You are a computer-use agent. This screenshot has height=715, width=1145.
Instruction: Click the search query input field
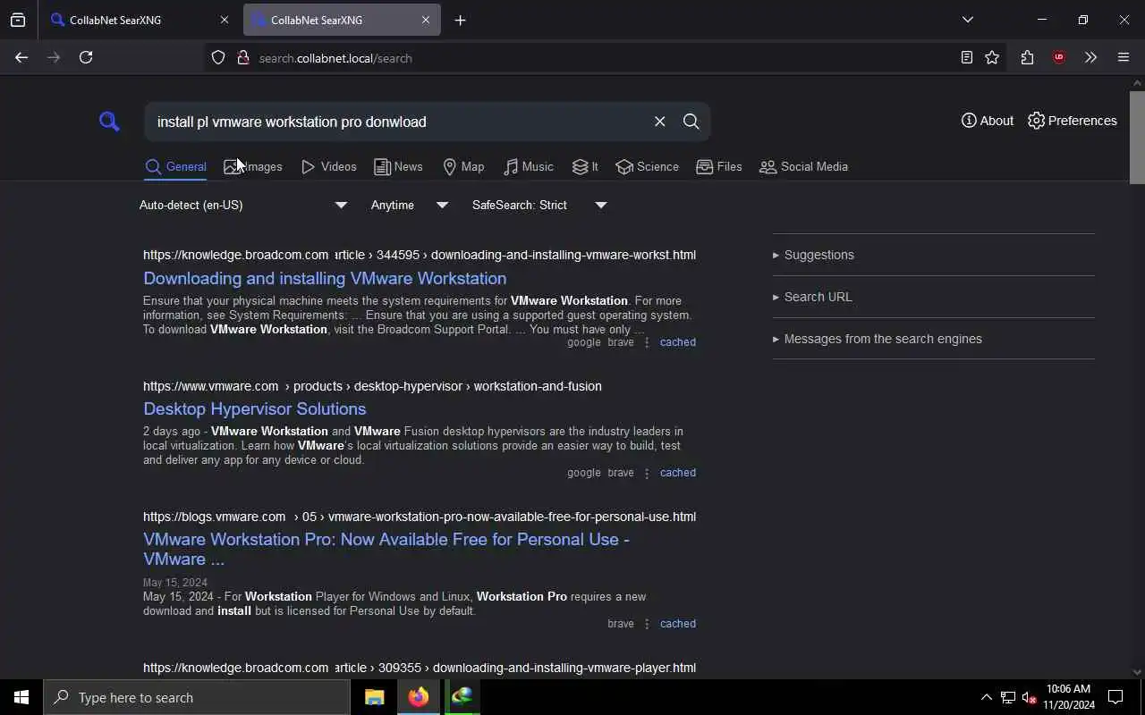tap(398, 122)
